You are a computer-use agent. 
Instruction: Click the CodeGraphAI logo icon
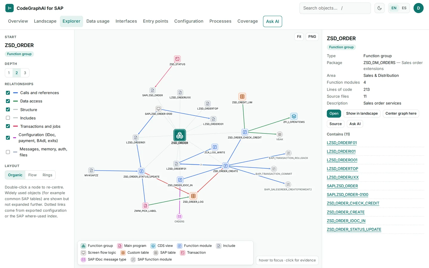coord(10,8)
